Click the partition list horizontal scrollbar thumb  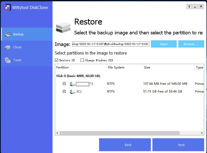pos(120,133)
